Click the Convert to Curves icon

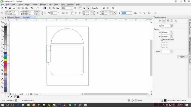tap(149, 13)
